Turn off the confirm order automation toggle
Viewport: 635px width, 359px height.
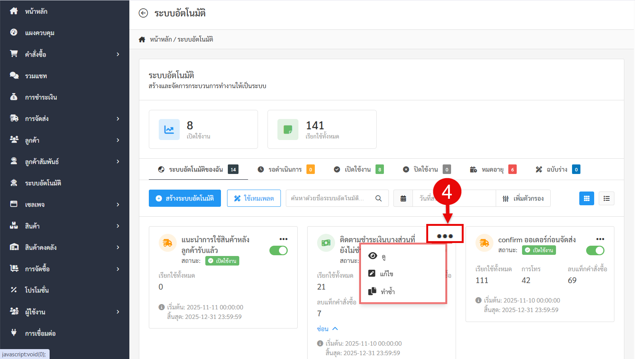coord(595,251)
